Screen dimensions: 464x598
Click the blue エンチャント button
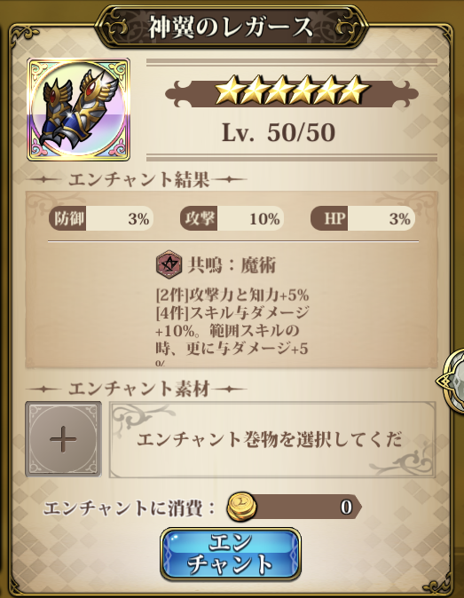pos(231,555)
